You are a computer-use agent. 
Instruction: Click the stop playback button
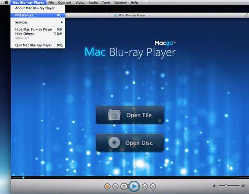point(124,186)
